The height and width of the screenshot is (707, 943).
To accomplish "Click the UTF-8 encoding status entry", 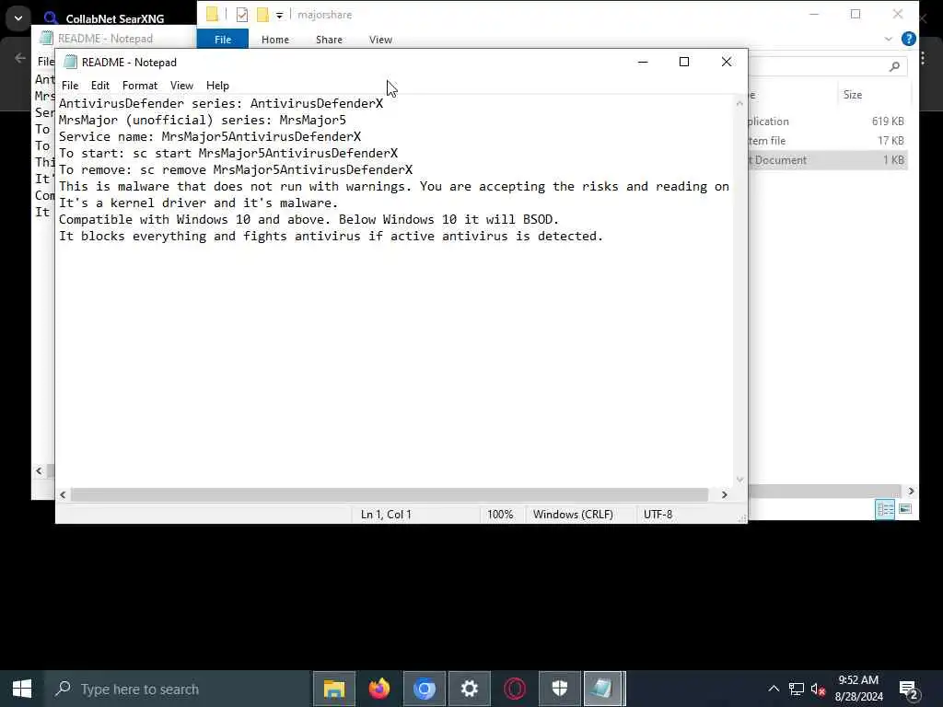I will tap(658, 515).
